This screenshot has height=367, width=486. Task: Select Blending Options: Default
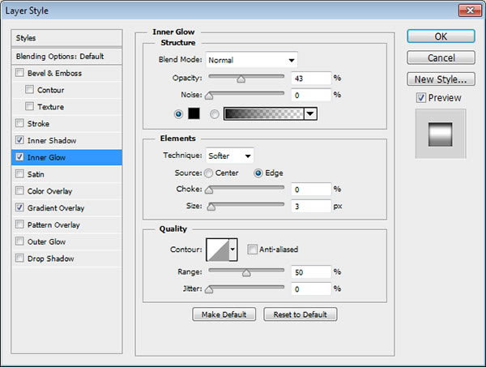(66, 56)
